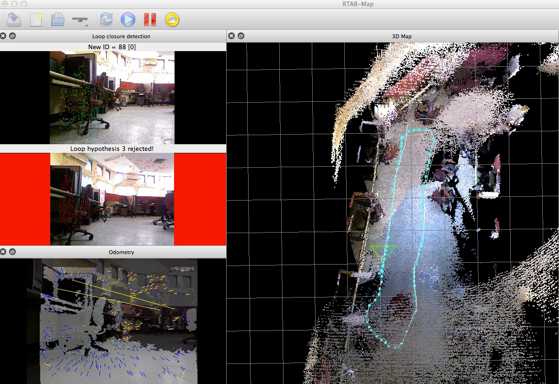
Task: Click the Loop closure detection title bar
Action: pos(121,36)
